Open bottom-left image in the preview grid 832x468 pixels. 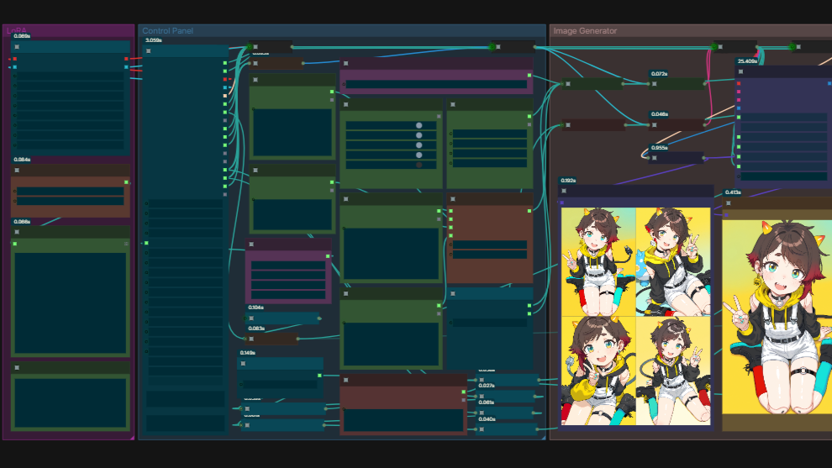tap(598, 371)
